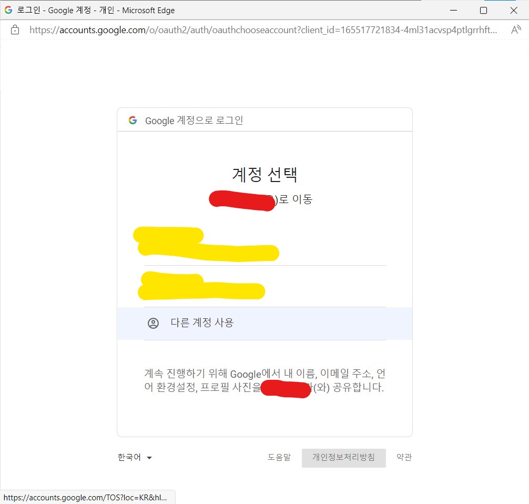Minimize the Microsoft Edge window
This screenshot has height=504, width=529.
(x=453, y=10)
